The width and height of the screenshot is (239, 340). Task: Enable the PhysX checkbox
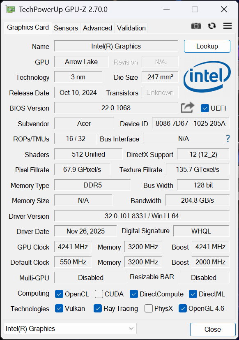click(x=148, y=309)
